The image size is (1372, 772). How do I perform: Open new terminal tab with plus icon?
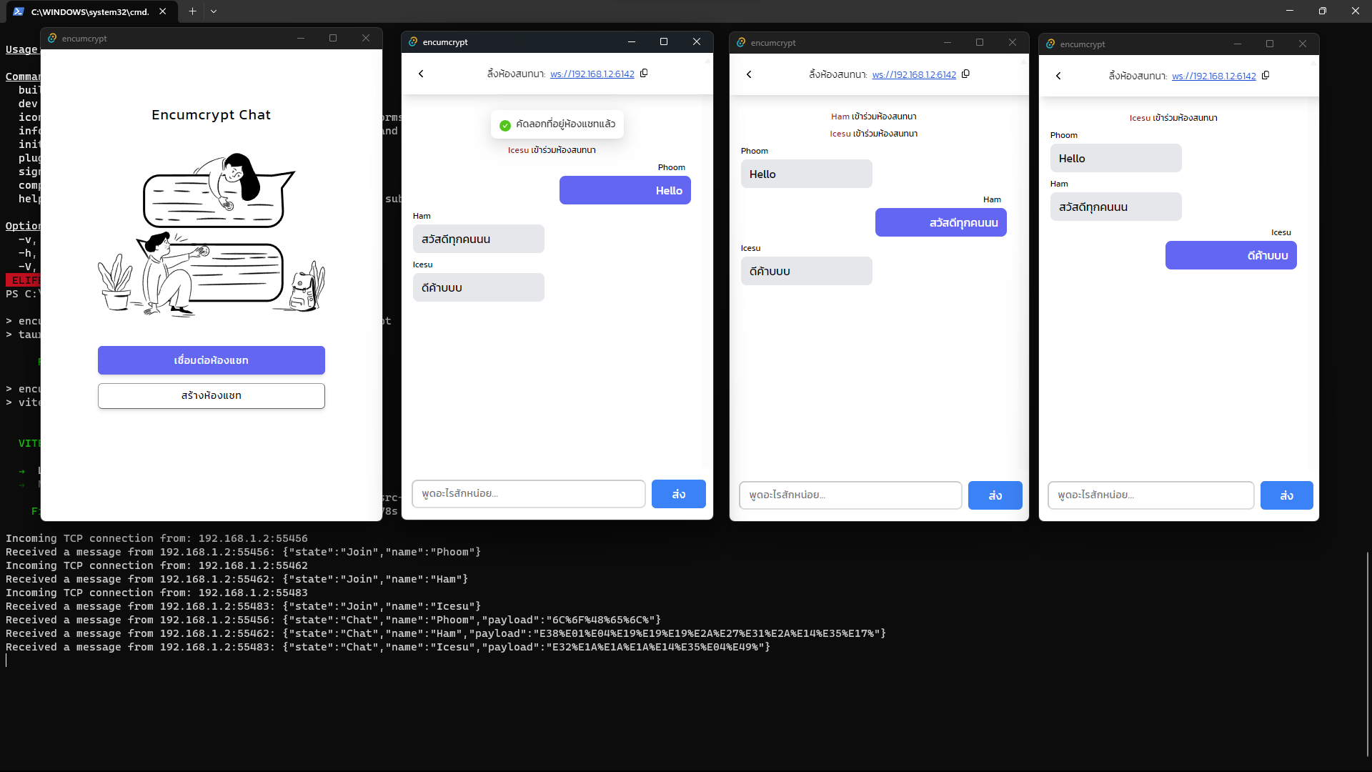[192, 11]
